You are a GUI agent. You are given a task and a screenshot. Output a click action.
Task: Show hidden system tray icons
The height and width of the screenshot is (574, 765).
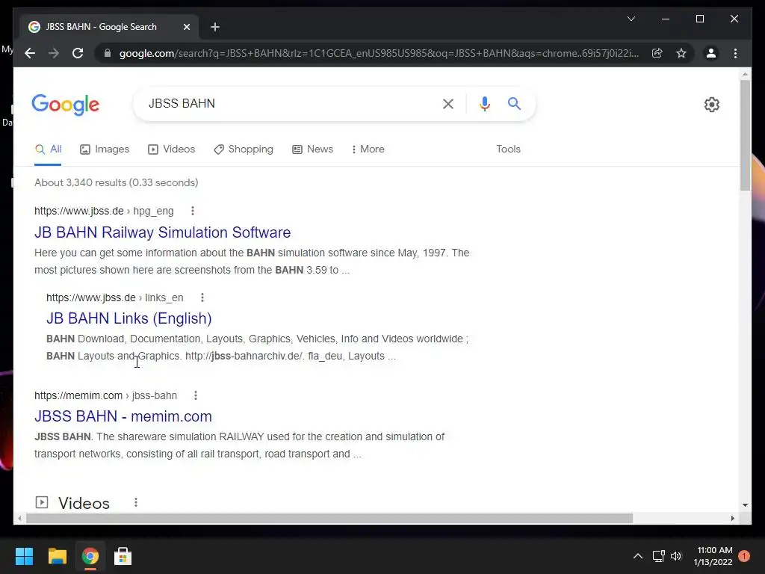[638, 556]
